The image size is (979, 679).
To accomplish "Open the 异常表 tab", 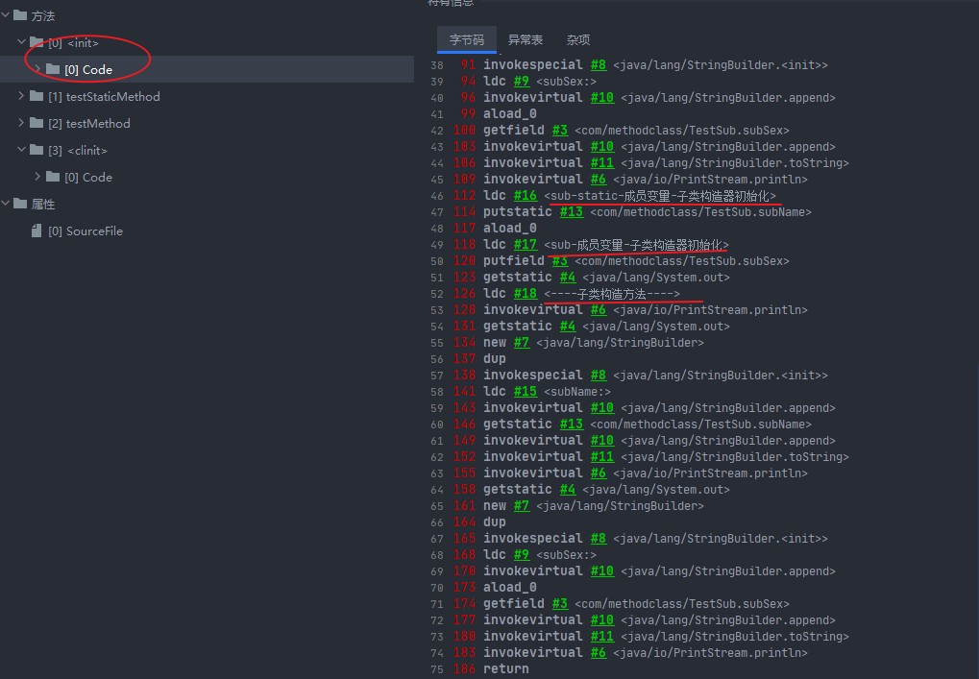I will click(x=526, y=40).
